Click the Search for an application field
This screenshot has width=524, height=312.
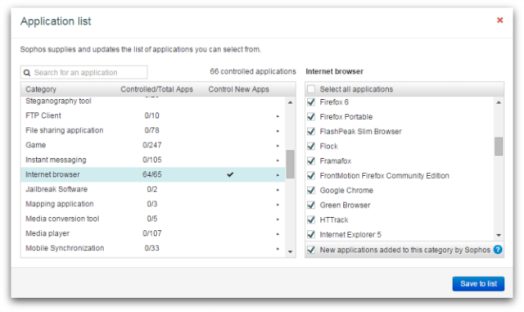click(84, 73)
